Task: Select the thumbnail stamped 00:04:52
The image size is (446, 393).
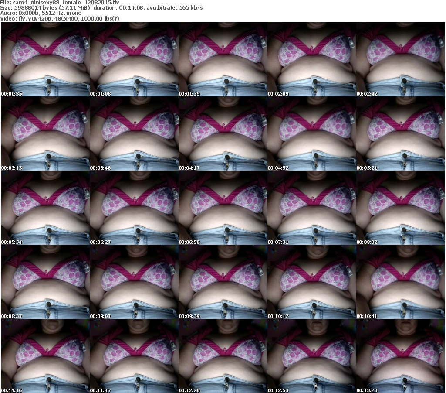Action: pyautogui.click(x=312, y=133)
